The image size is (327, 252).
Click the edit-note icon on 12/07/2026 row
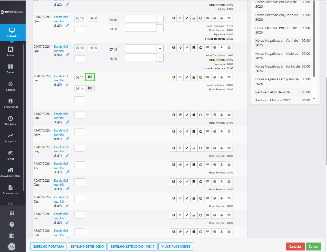pyautogui.click(x=201, y=132)
